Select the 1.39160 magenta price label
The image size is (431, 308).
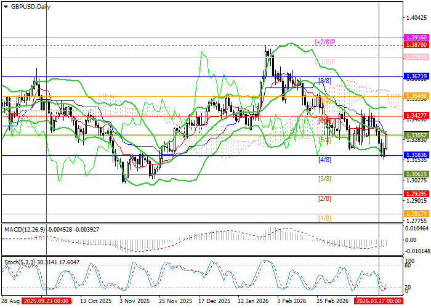tap(416, 38)
